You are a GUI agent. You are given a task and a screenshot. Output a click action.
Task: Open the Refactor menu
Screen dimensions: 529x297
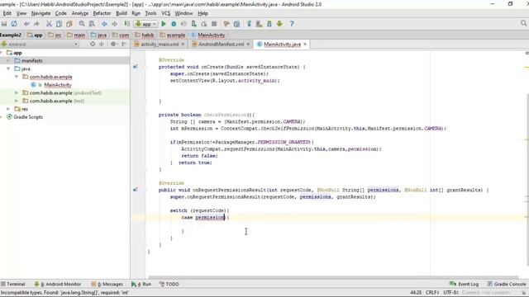pyautogui.click(x=102, y=13)
